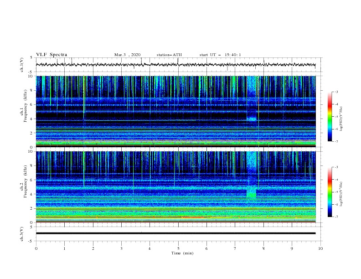Select the "Mar.3 , 2020" date text

click(x=127, y=55)
